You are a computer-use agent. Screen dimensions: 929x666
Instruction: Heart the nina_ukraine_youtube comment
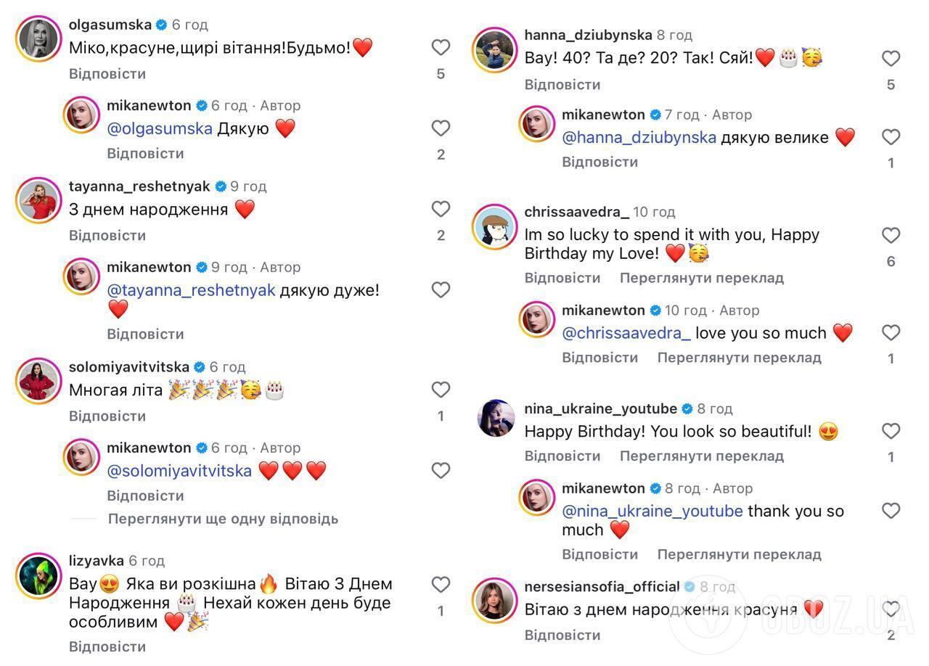point(891,431)
